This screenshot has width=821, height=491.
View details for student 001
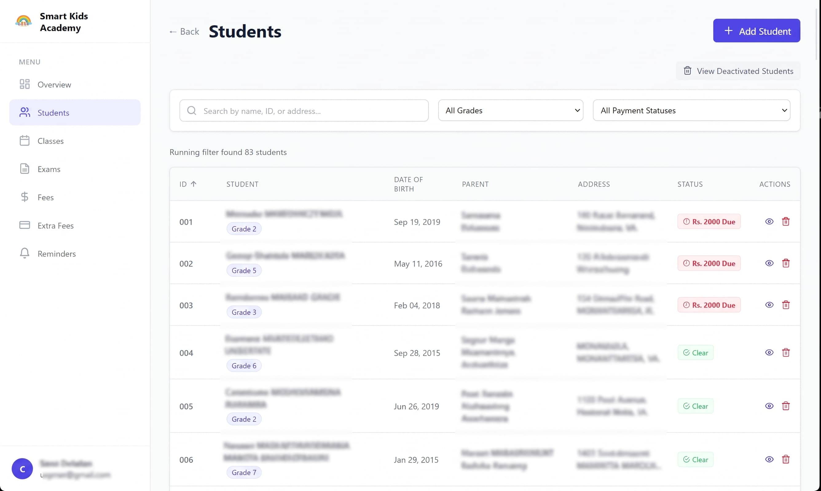(769, 221)
